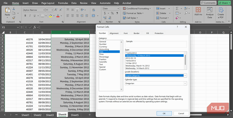
Task: Click the Align Left icon
Action: pyautogui.click(x=68, y=16)
